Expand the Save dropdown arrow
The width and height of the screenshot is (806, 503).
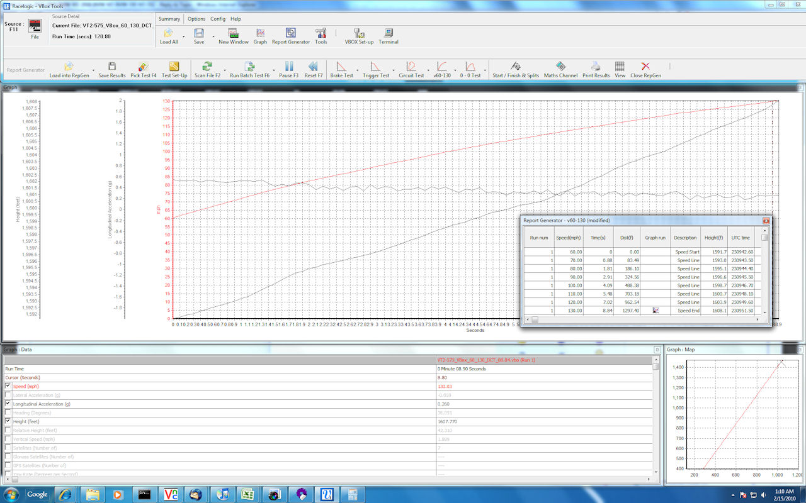point(213,36)
